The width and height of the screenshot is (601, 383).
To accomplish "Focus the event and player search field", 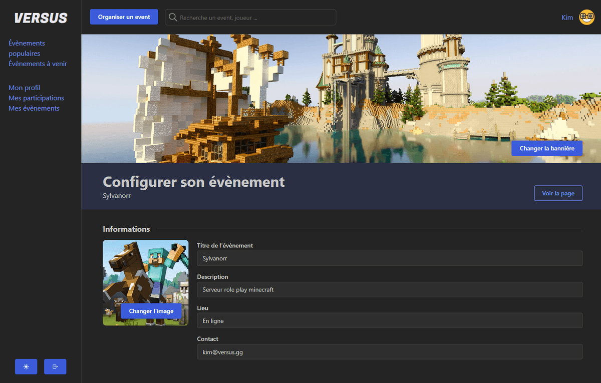I will pos(250,17).
